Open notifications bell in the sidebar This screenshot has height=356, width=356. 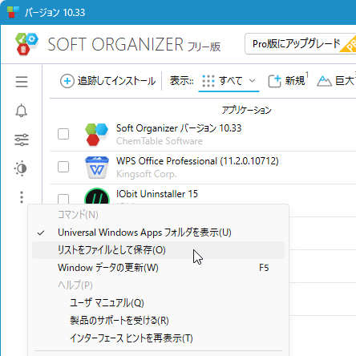coord(22,111)
